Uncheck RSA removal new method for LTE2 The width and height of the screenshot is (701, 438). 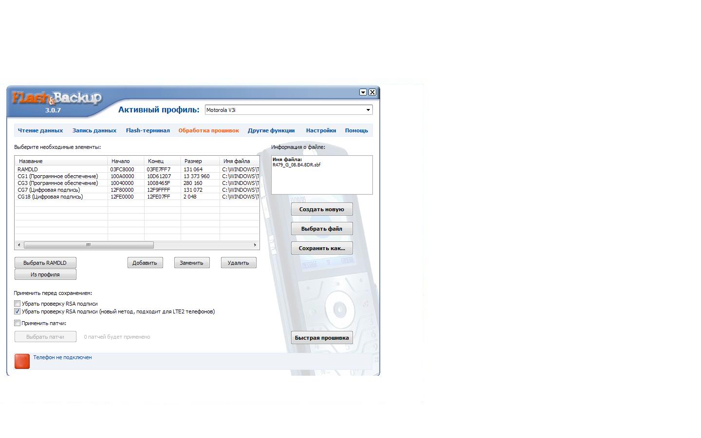click(x=18, y=311)
